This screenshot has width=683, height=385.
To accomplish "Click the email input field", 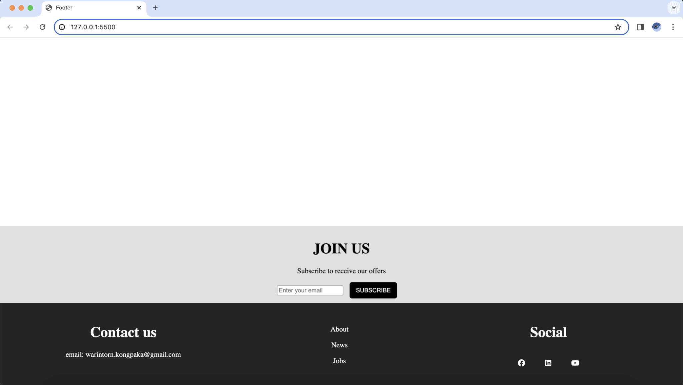I will 309,290.
